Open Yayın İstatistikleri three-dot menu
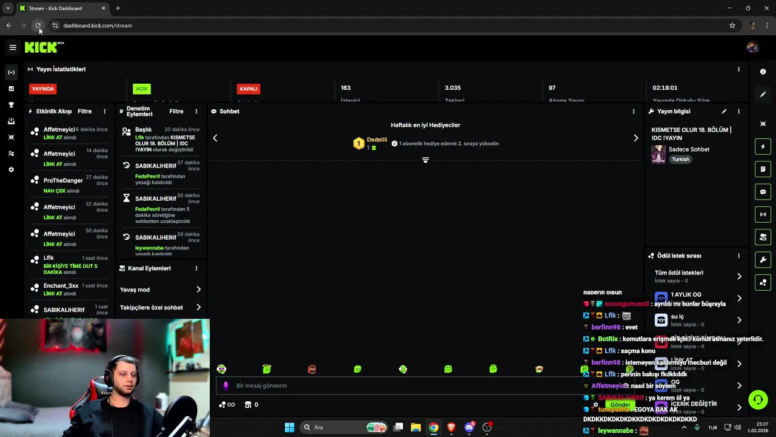The height and width of the screenshot is (437, 776). [x=738, y=69]
